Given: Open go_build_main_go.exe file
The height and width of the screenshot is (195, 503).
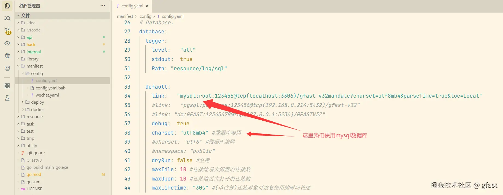Looking at the screenshot, I should pyautogui.click(x=63, y=167).
